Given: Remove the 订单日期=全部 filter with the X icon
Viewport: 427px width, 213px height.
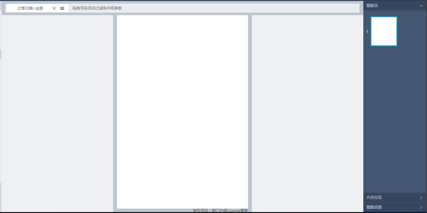Looking at the screenshot, I should (x=54, y=8).
